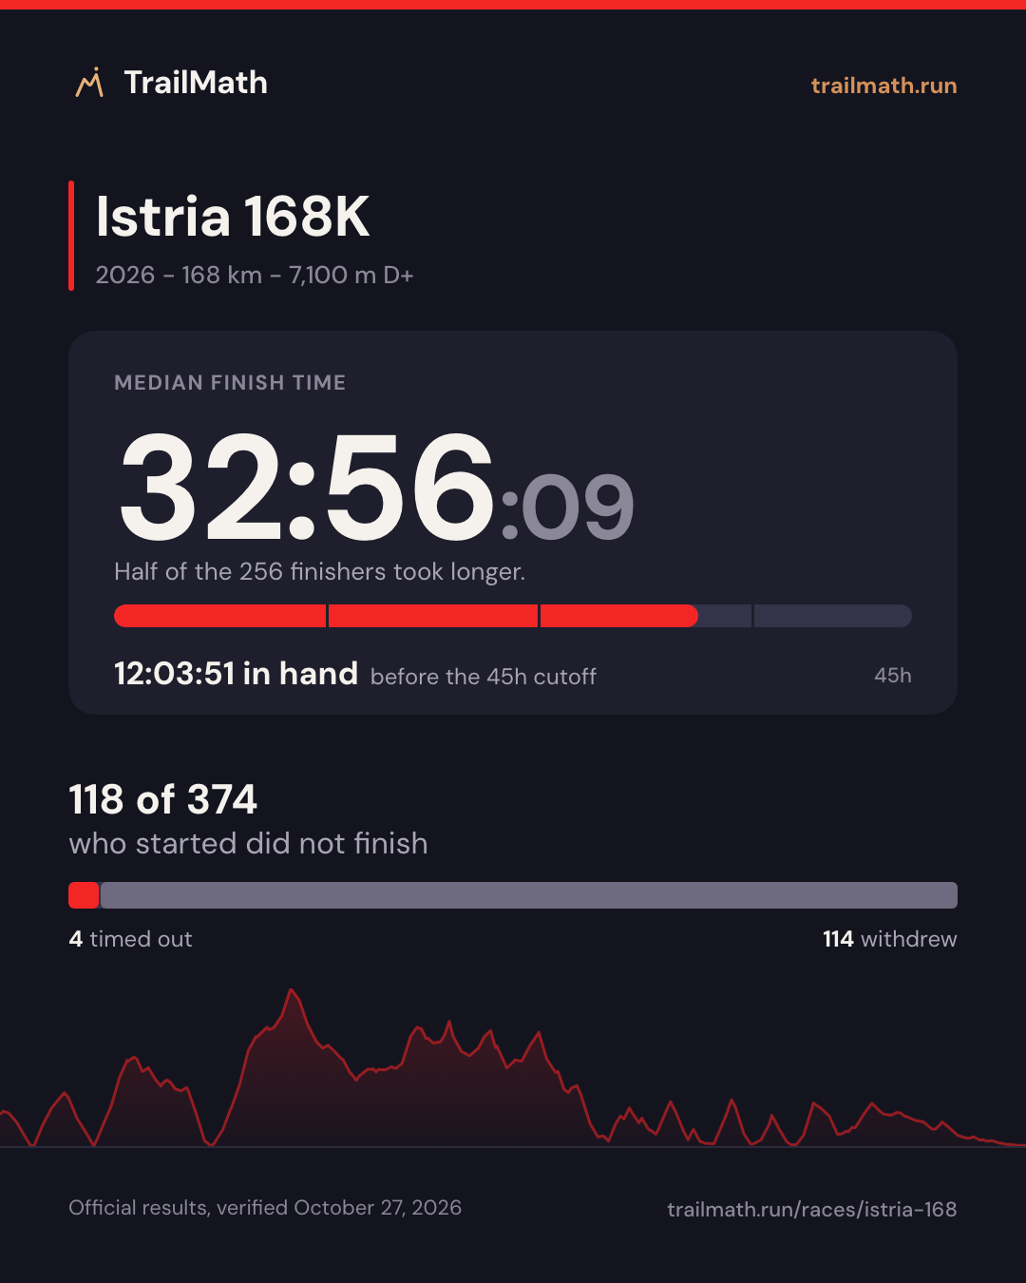Click the '114 withdrew' label
Screen dimensions: 1026x1283
[890, 939]
